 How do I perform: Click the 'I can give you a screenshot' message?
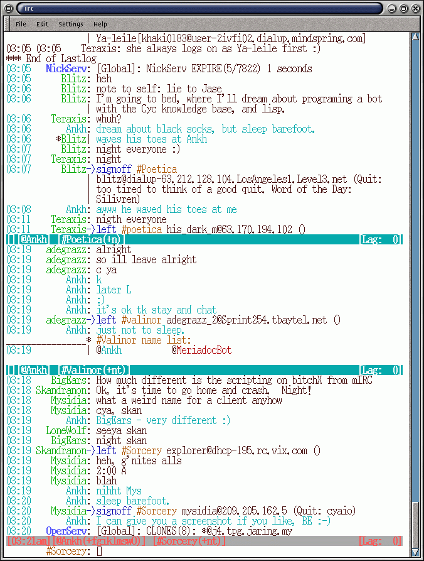pos(213,521)
